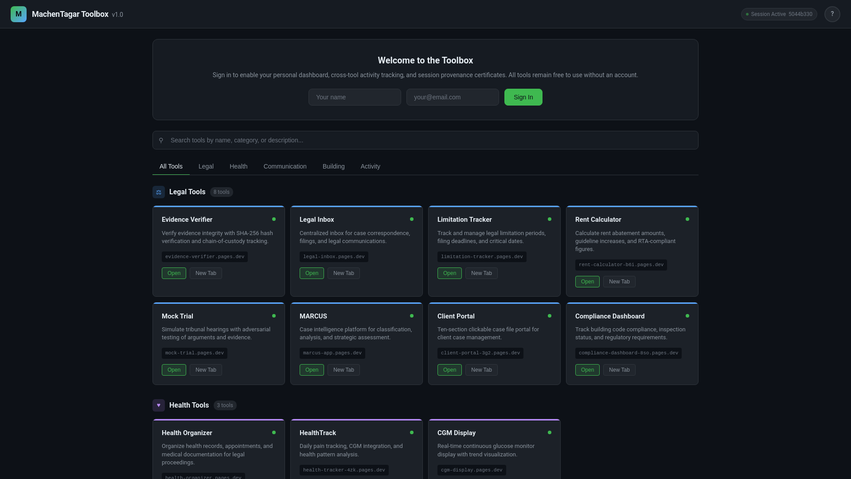Click the cgm-display.pages.dev URL label
Image resolution: width=851 pixels, height=479 pixels.
[x=472, y=470]
